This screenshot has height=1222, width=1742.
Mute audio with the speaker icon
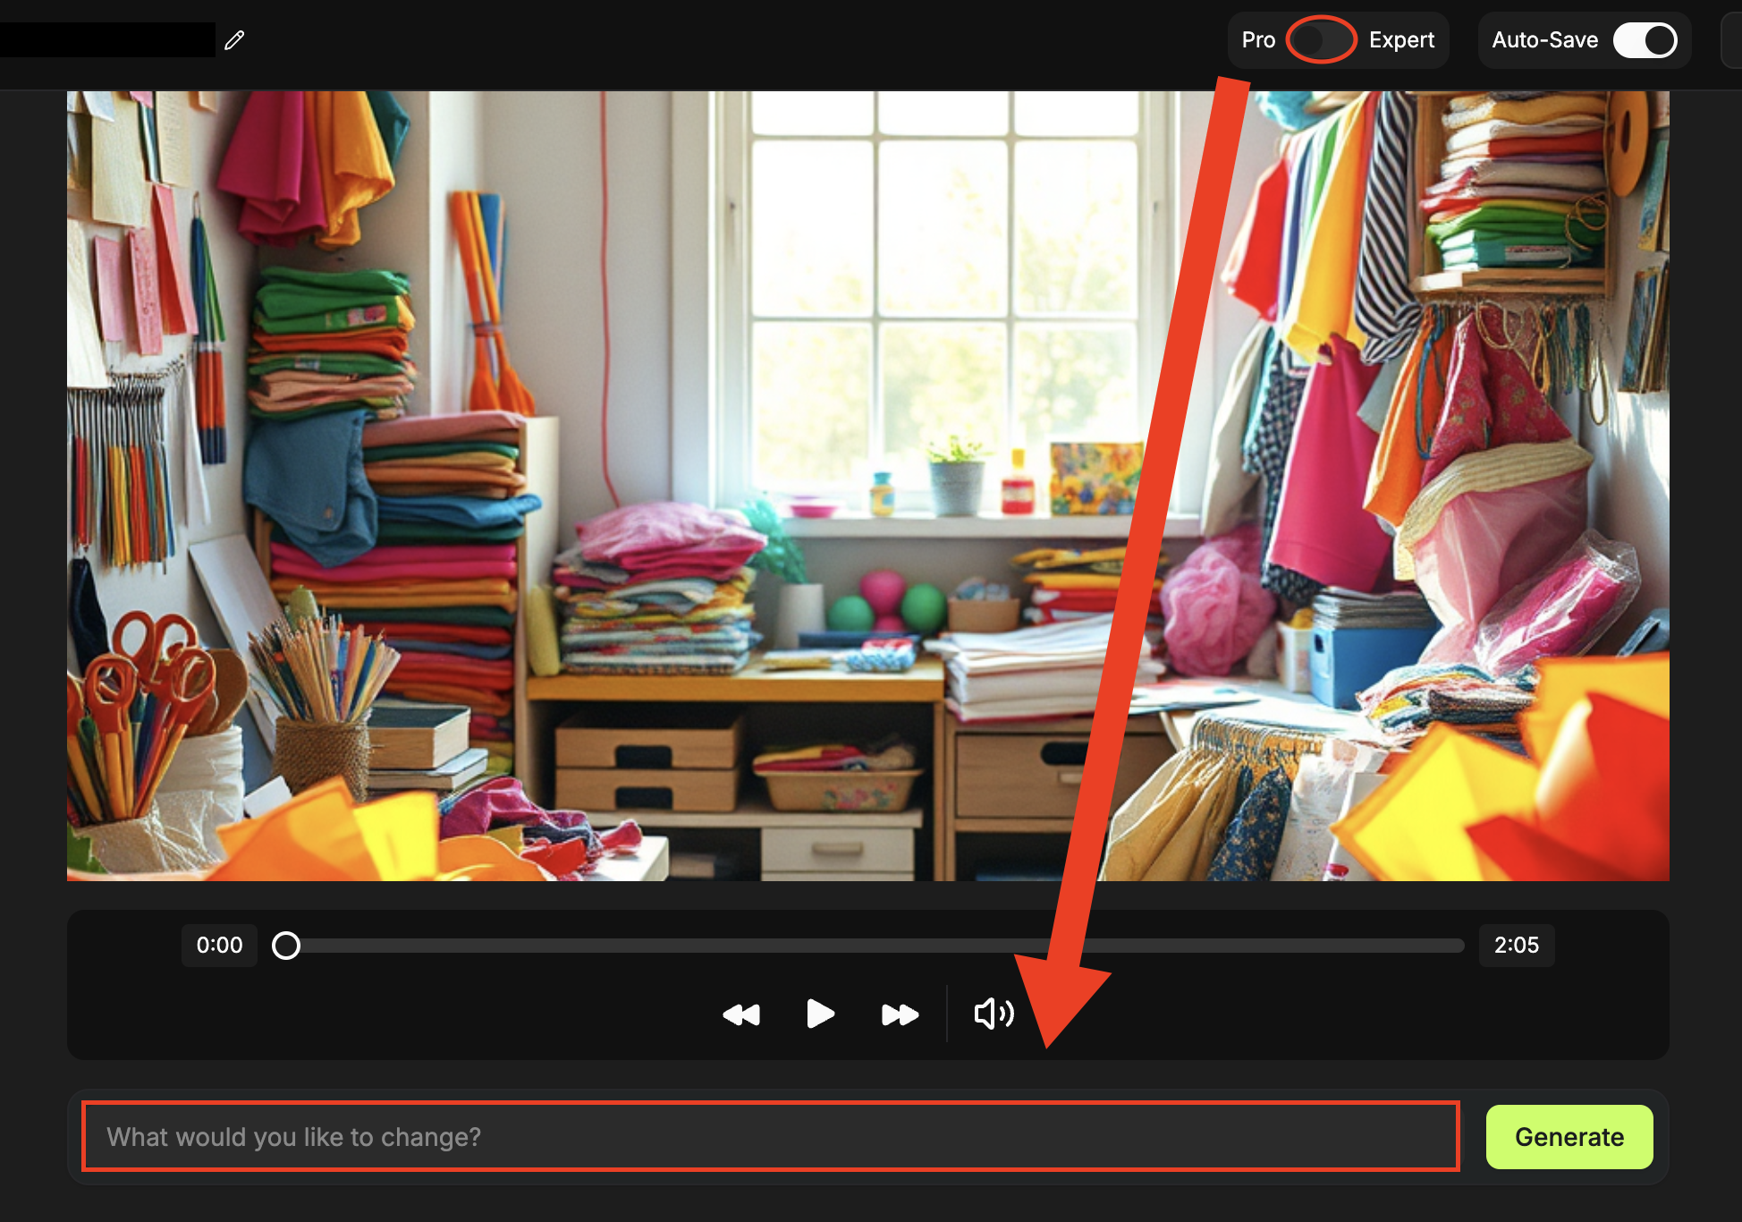994,1014
